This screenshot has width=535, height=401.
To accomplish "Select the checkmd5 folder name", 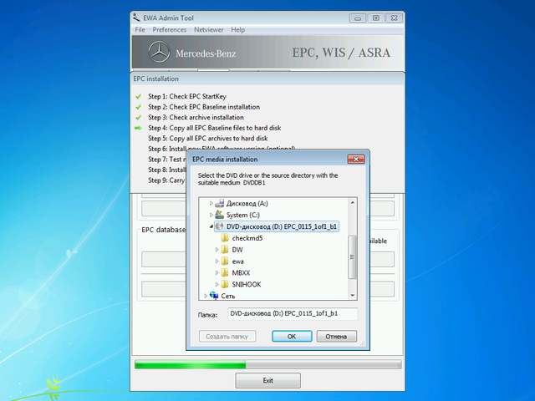I will [x=247, y=238].
